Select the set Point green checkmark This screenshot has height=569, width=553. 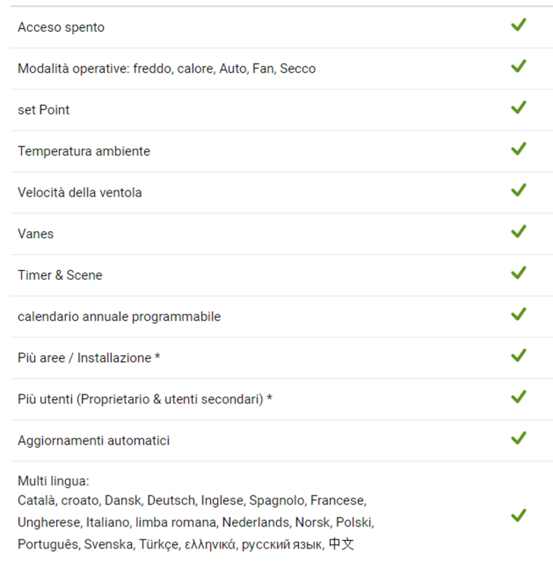(x=518, y=108)
